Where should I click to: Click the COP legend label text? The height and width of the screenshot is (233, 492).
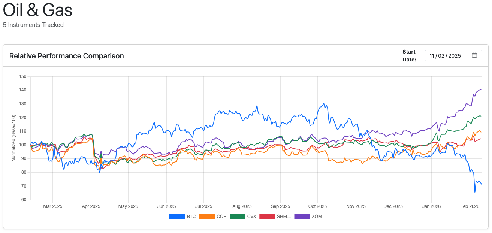[x=221, y=216]
